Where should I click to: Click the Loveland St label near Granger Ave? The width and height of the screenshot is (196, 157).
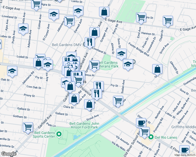(x=99, y=51)
